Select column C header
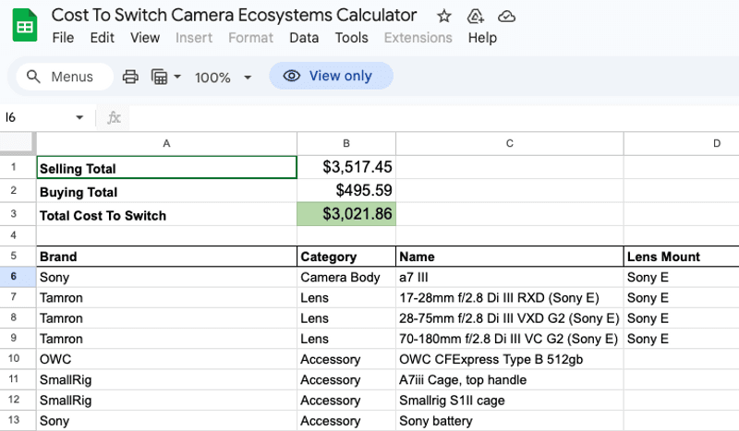 point(510,144)
